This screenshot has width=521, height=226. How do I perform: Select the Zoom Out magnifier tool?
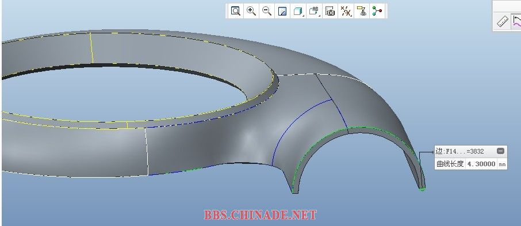[267, 11]
